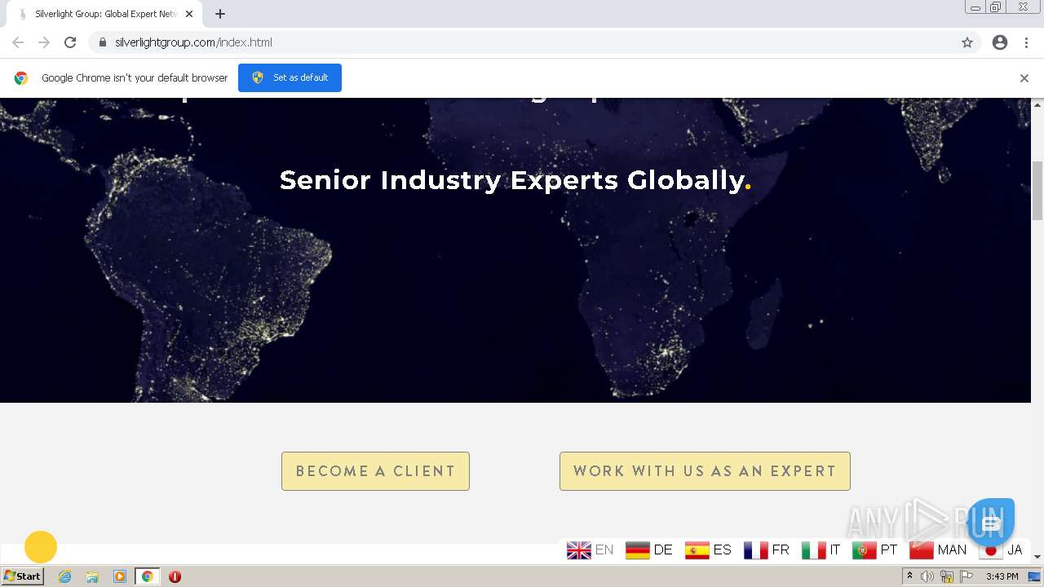The width and height of the screenshot is (1044, 587).
Task: Open File Explorer folder in taskbar
Action: click(92, 576)
